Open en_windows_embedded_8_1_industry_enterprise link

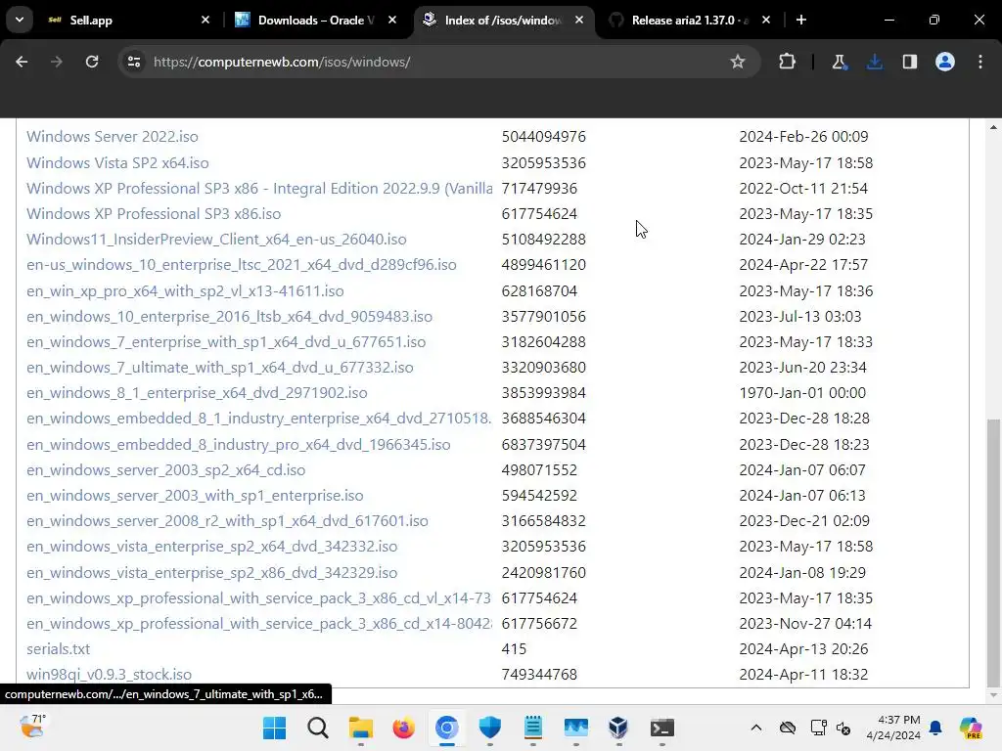[x=258, y=419]
